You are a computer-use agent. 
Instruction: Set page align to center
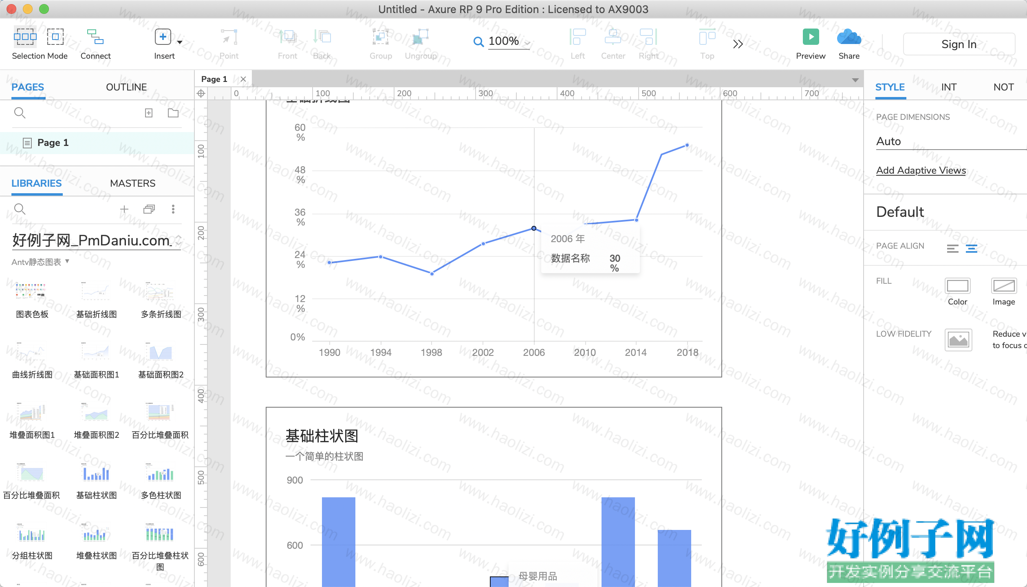(x=972, y=248)
